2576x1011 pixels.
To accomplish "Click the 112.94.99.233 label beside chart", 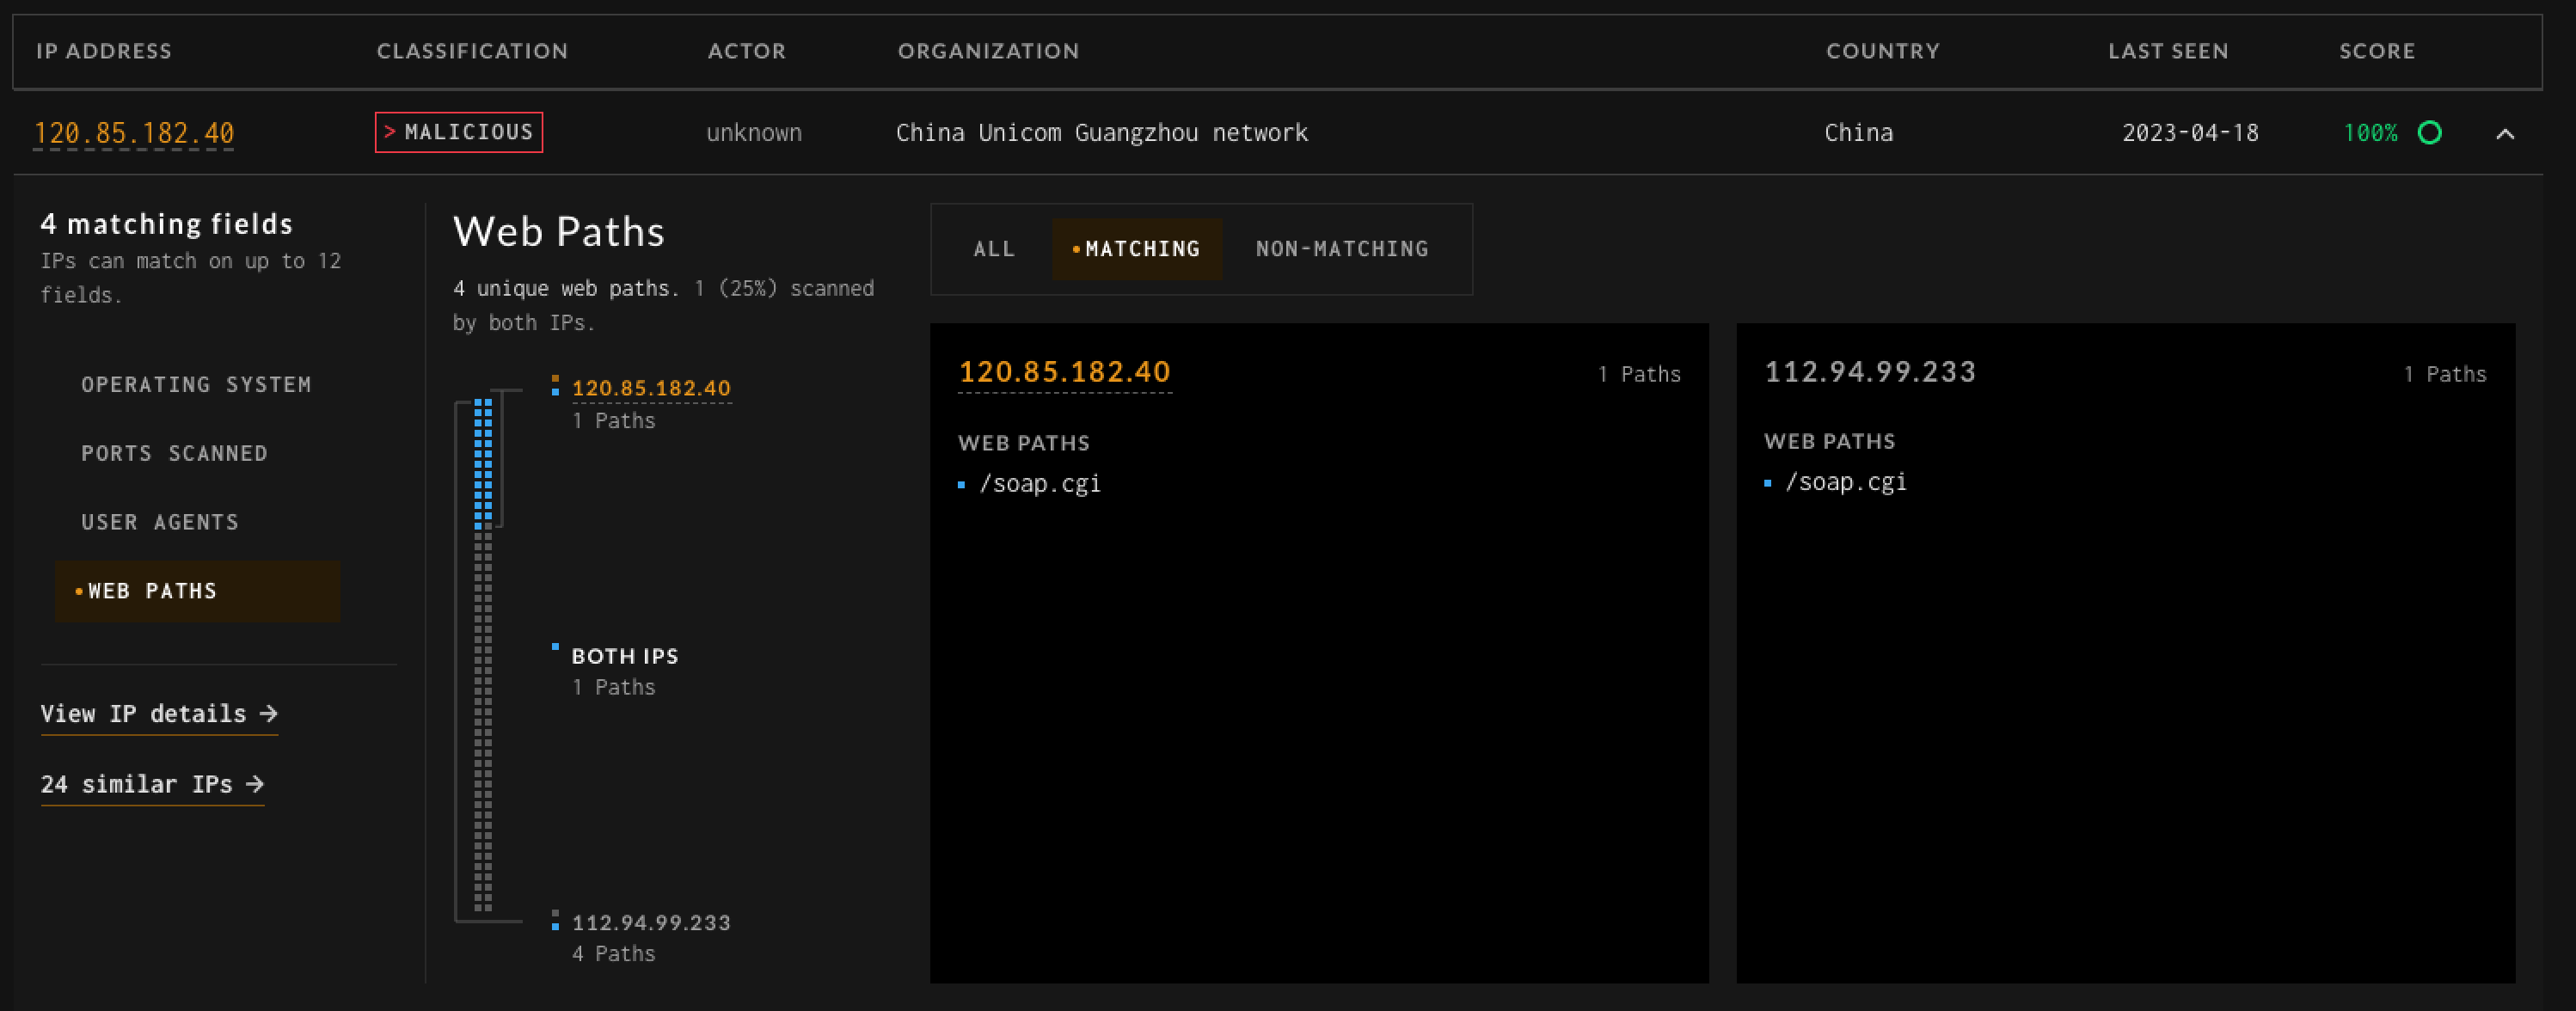I will pyautogui.click(x=651, y=922).
